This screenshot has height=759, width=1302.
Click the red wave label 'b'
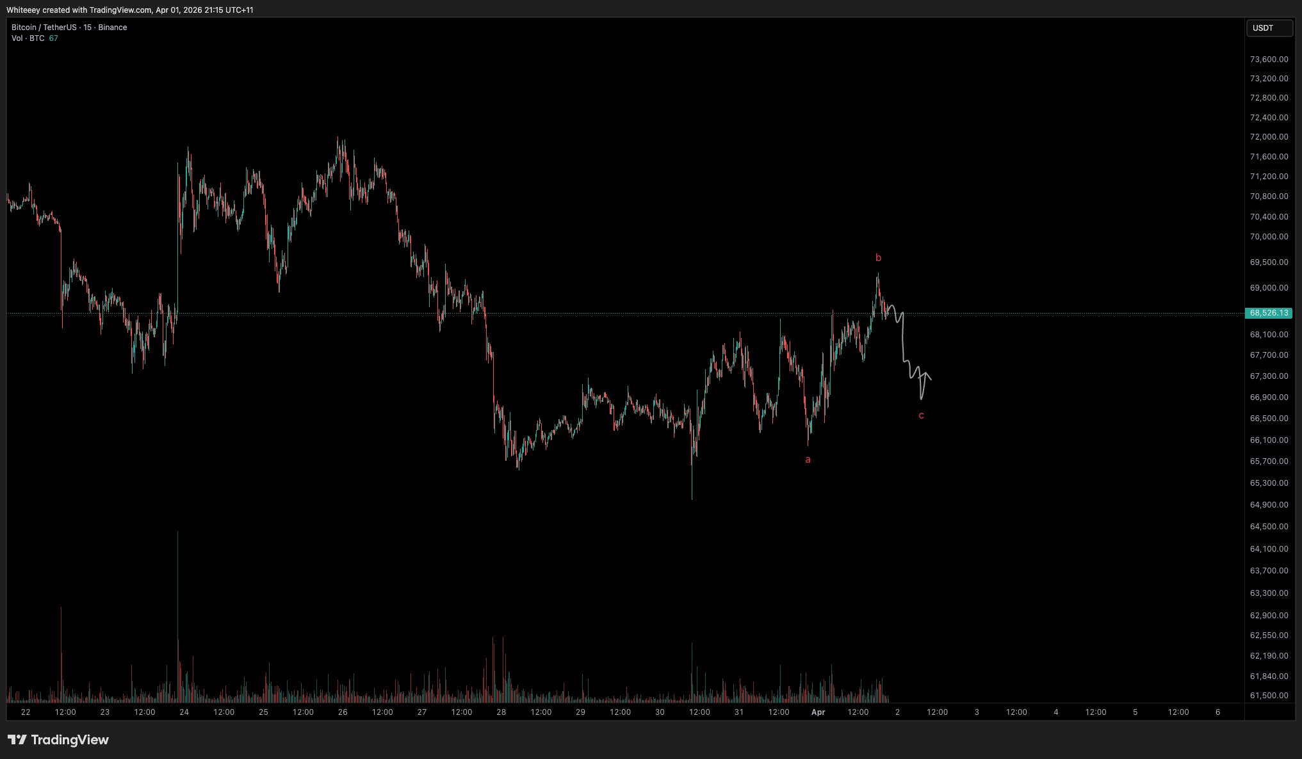click(x=878, y=259)
